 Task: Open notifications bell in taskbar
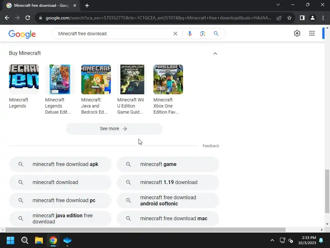point(321,240)
